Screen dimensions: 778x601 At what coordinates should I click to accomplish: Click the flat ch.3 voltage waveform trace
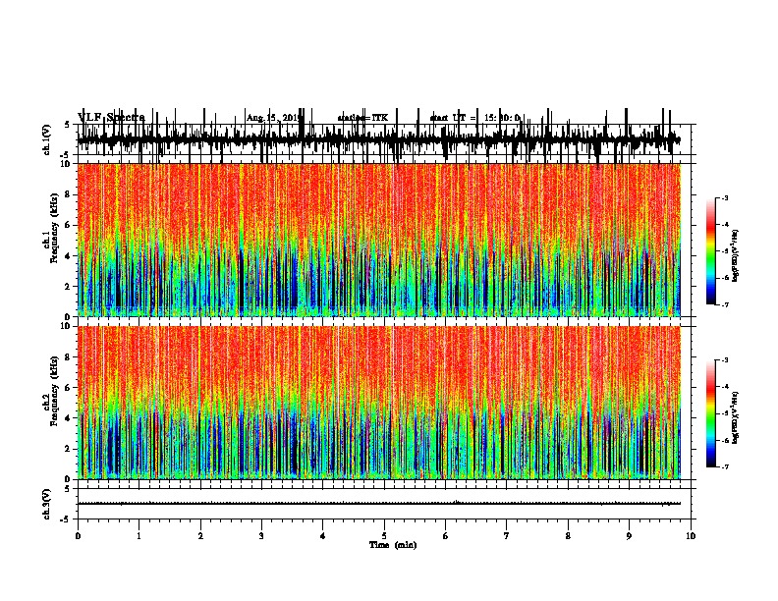379,504
